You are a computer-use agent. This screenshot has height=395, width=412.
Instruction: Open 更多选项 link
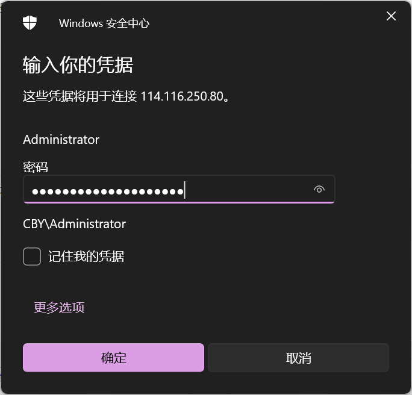click(x=59, y=307)
